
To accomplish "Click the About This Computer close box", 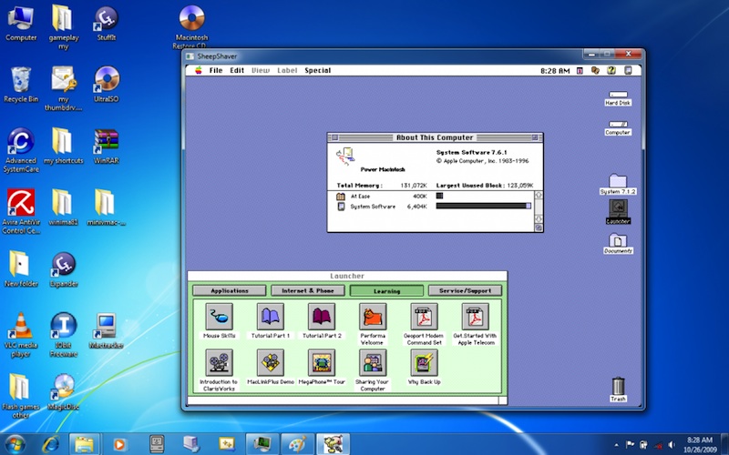I will (x=335, y=137).
